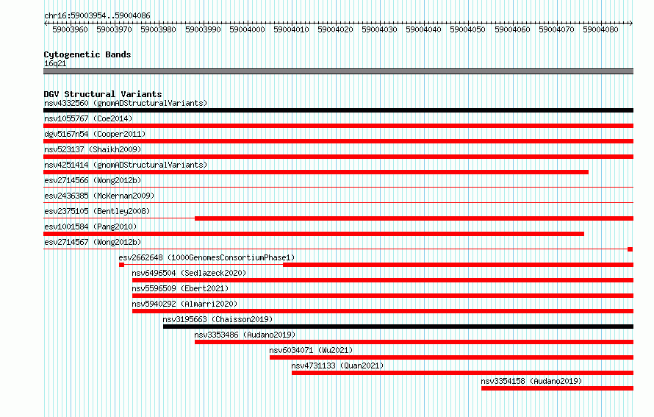Click the red nsv6496504 variant bar
Image resolution: width=654 pixels, height=417 pixels.
pos(383,280)
